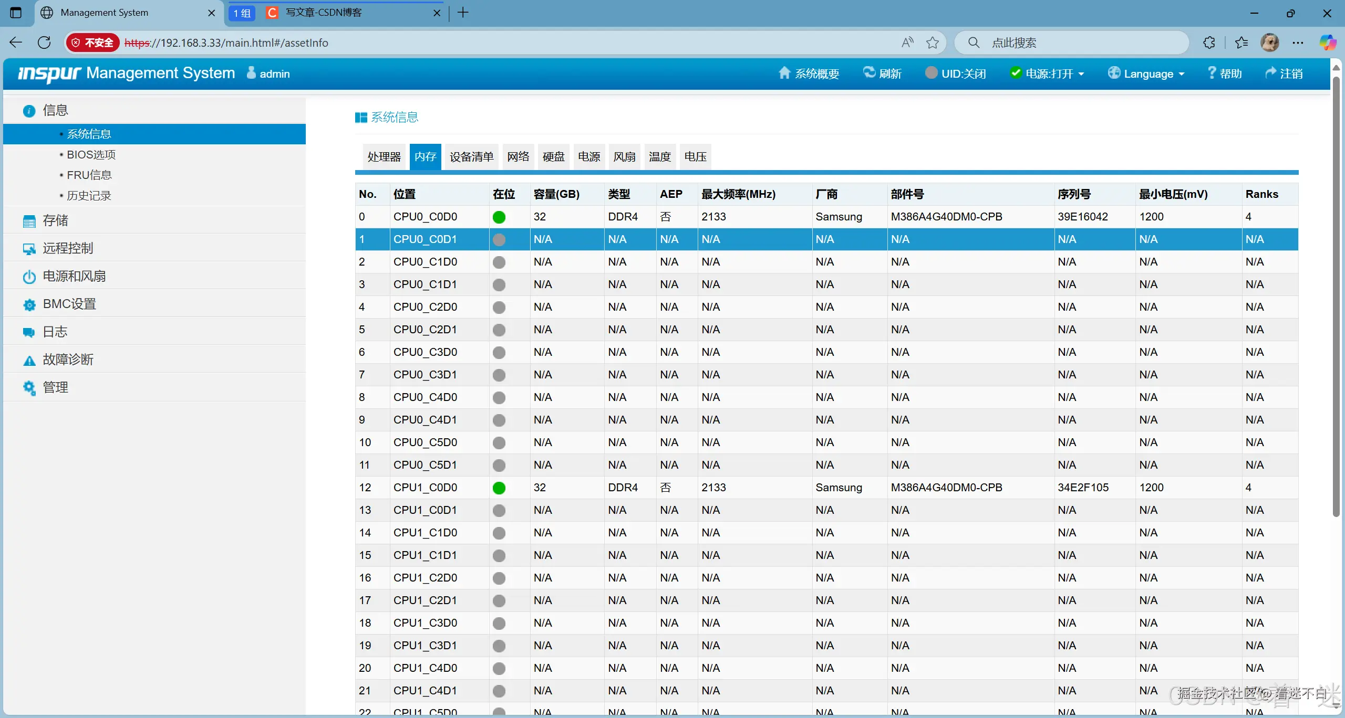
Task: Open the Remote Control sidebar icon
Action: pos(29,249)
